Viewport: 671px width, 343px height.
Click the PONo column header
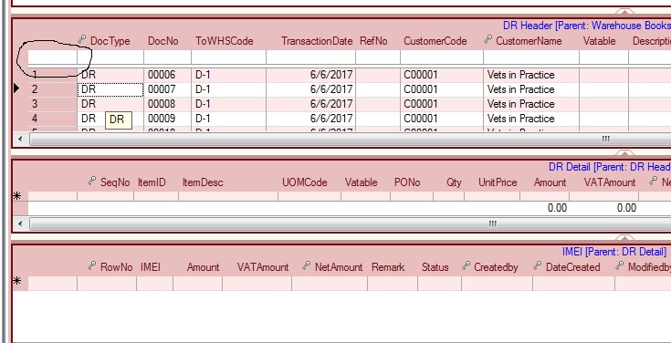coord(407,182)
